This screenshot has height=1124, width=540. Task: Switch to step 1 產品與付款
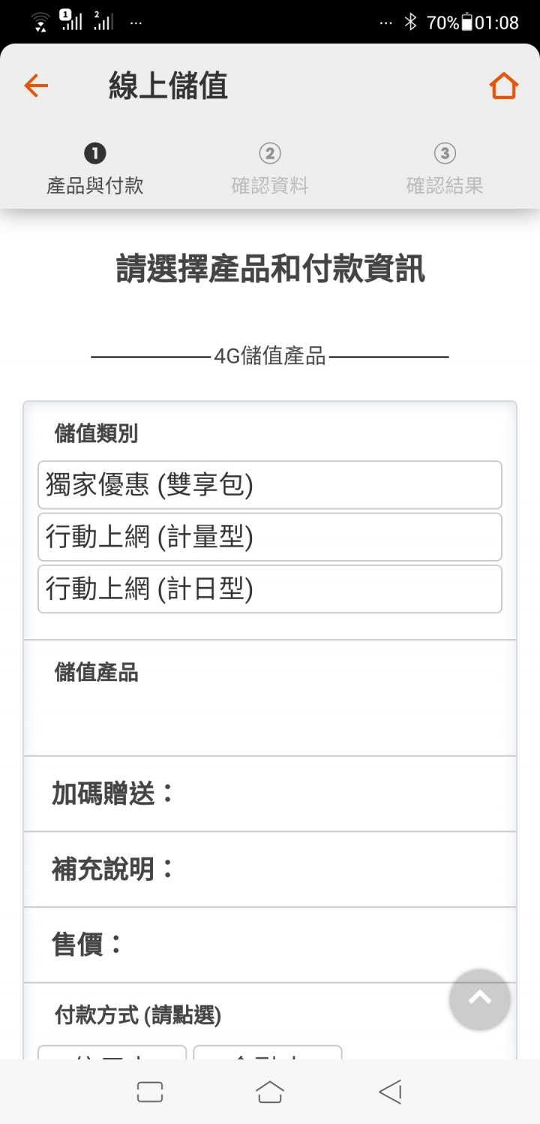94,170
